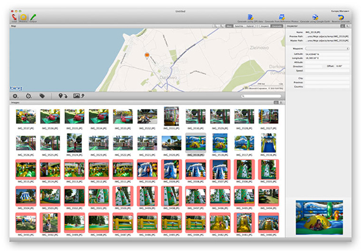Select thumbnail IMG_3515.JPG
This screenshot has height=251, width=361.
(x=26, y=170)
